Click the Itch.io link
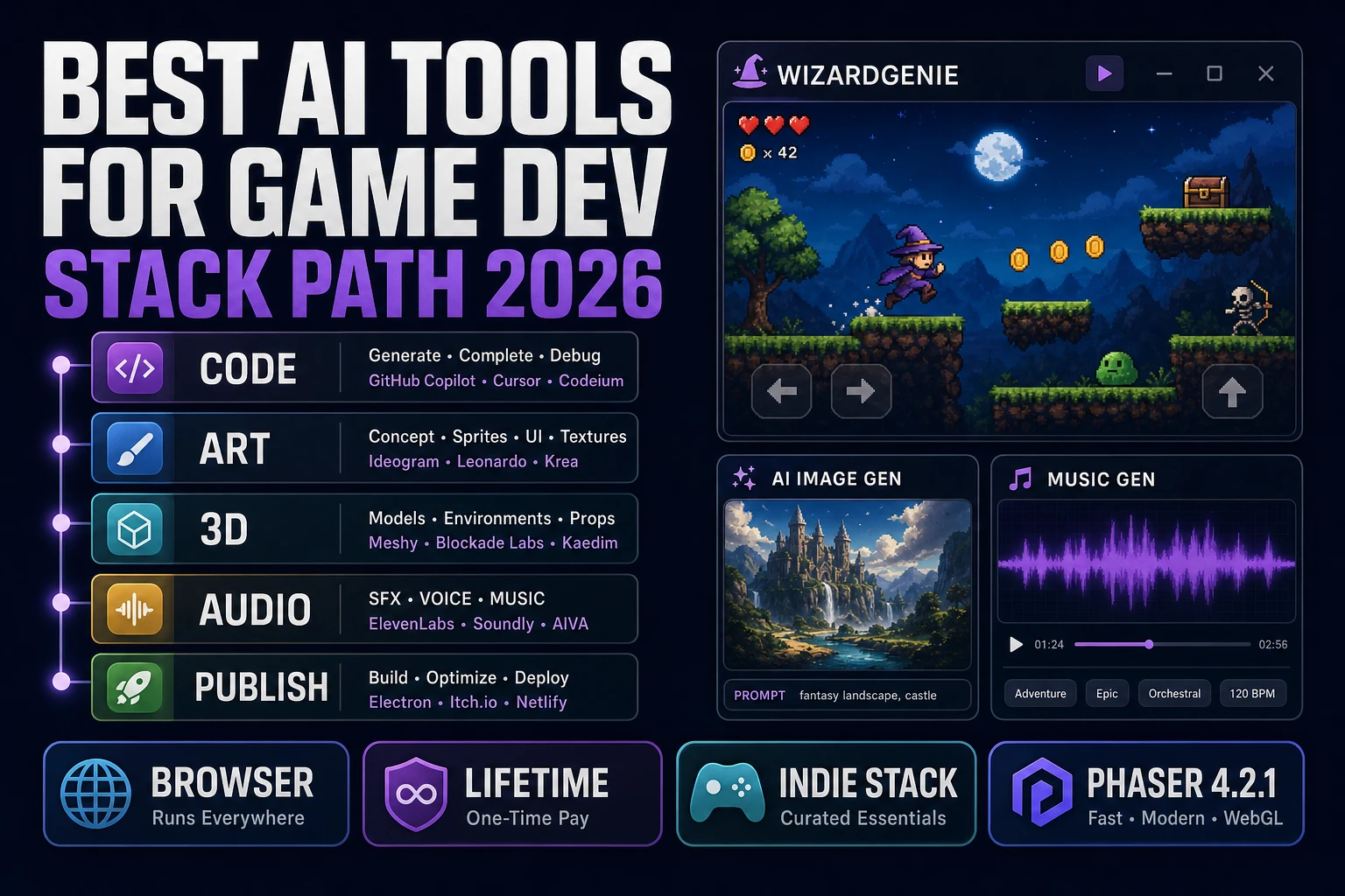The width and height of the screenshot is (1345, 896). tap(474, 702)
